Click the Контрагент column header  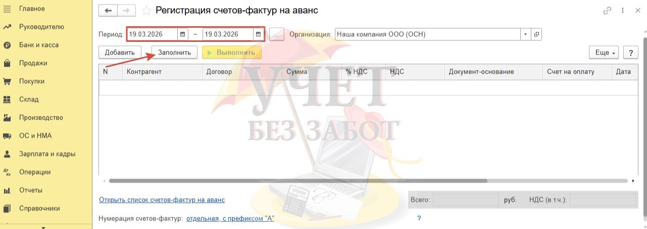click(x=162, y=72)
